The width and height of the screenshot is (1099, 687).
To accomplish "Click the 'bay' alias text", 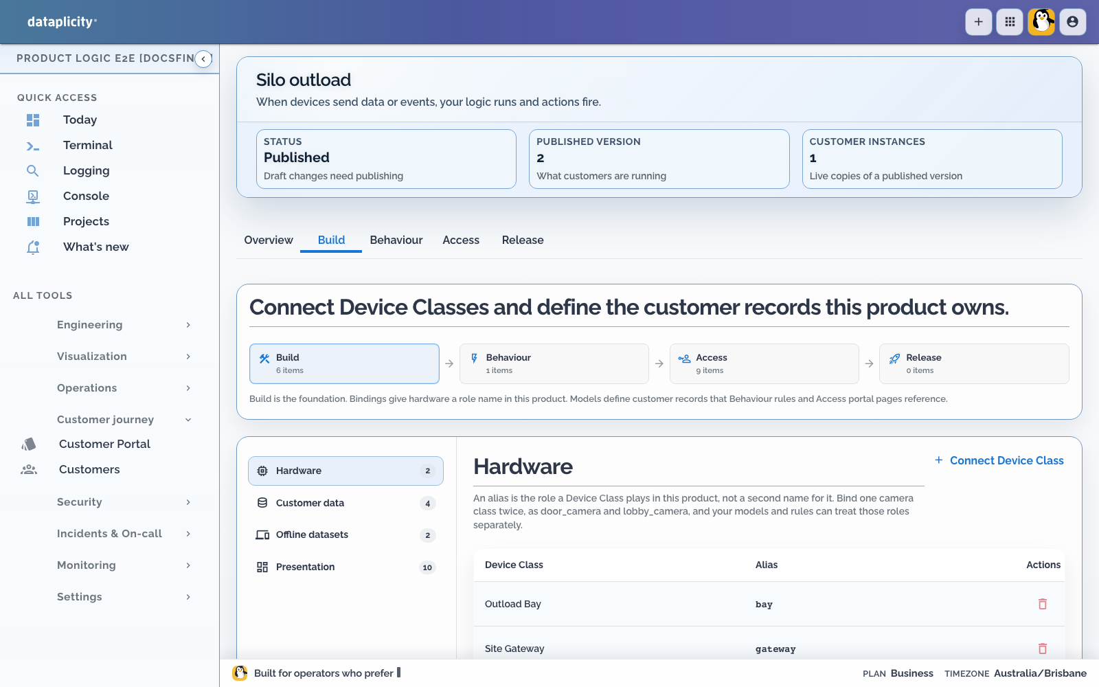I will pos(764,605).
